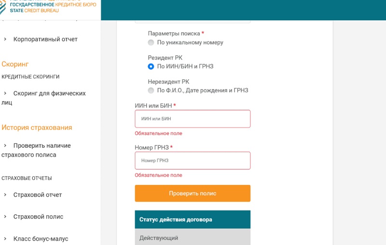Click the chevron next to Страховой полис
This screenshot has width=386, height=245.
coord(5,217)
